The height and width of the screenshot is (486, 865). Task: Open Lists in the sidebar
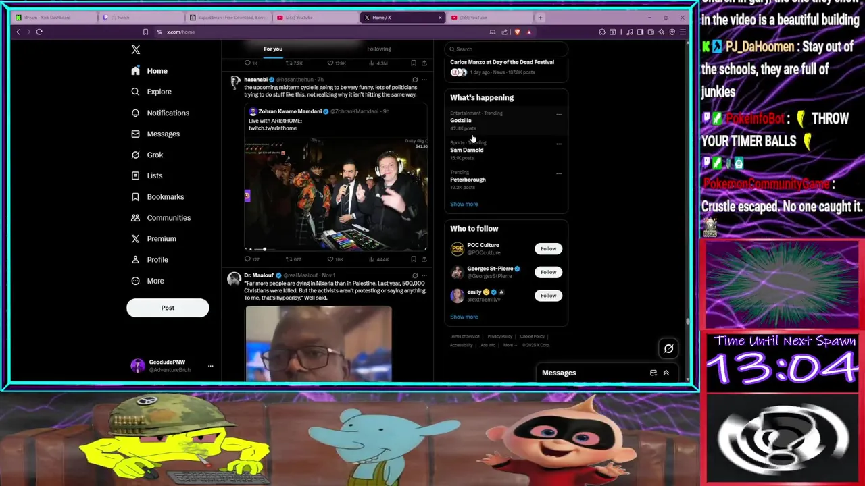147,175
